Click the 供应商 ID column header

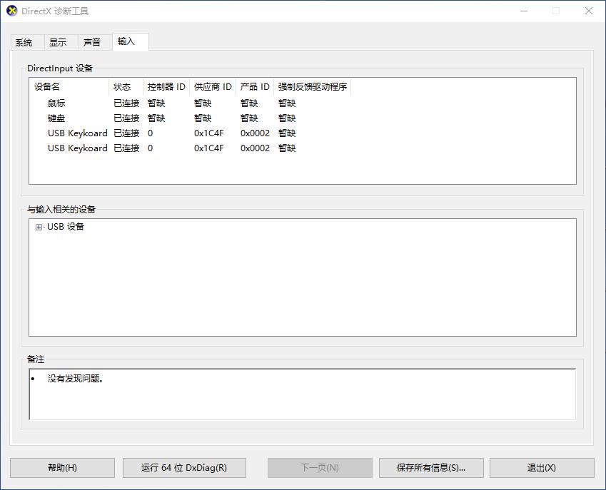(213, 87)
